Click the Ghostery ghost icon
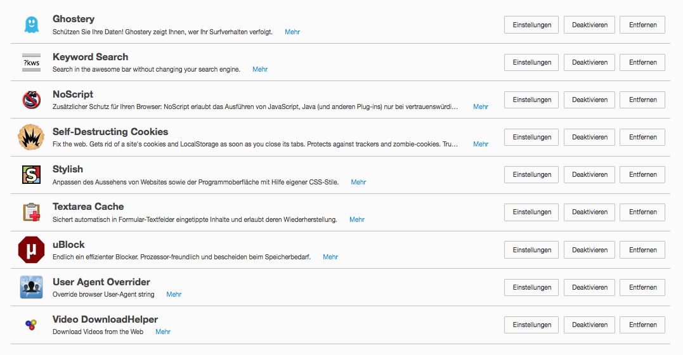 tap(31, 25)
